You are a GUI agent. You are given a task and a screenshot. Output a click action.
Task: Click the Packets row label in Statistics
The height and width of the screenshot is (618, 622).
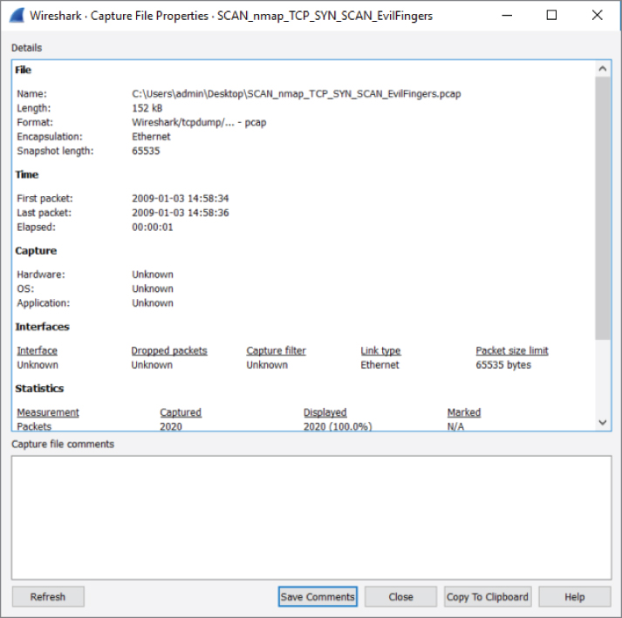point(34,426)
